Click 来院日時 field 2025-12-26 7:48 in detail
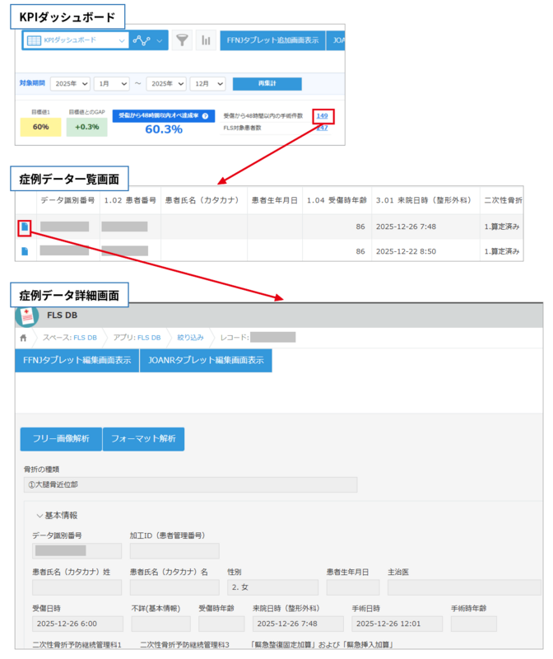This screenshot has height=659, width=553. [298, 624]
